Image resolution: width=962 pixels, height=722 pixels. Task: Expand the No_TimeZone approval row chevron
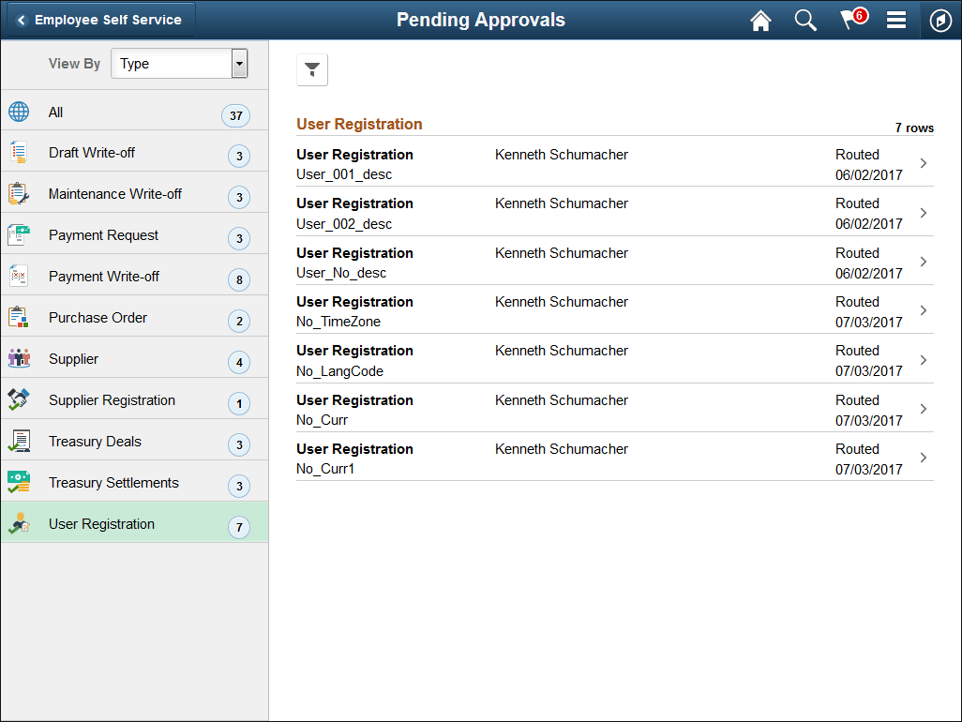tap(922, 311)
